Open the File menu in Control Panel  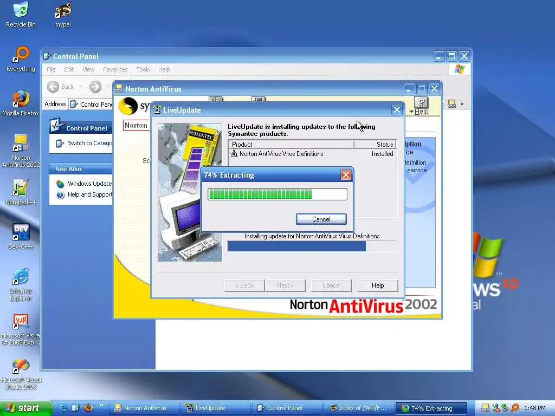(x=51, y=69)
